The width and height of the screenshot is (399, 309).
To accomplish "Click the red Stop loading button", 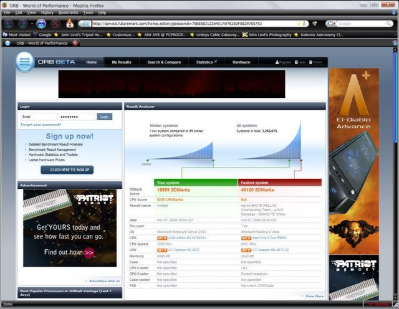I will pos(55,24).
